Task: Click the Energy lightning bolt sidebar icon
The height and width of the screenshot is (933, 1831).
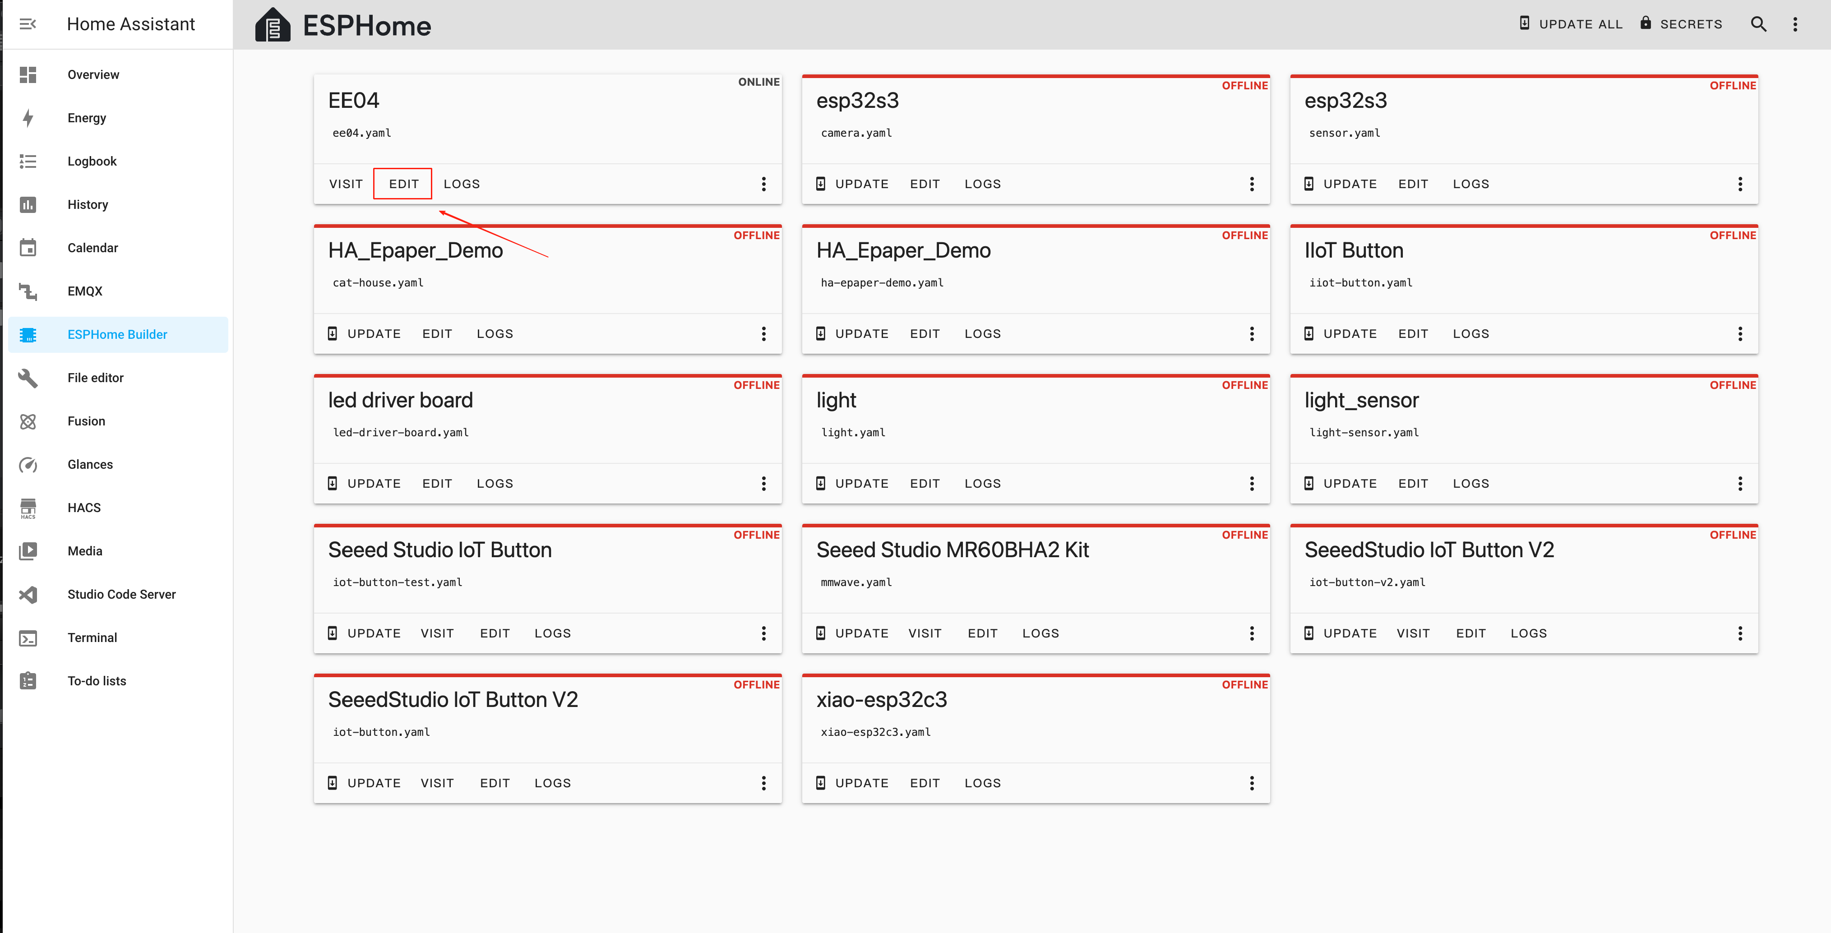Action: (28, 118)
